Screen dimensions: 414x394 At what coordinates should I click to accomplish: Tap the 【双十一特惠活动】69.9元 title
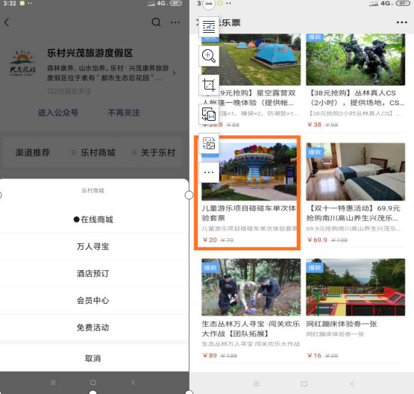click(354, 213)
